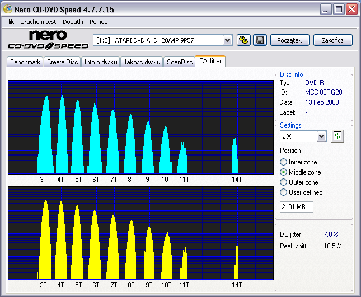Click the 13 Feb 2008 date value
Screen dimensions: 361x297
(x=322, y=102)
